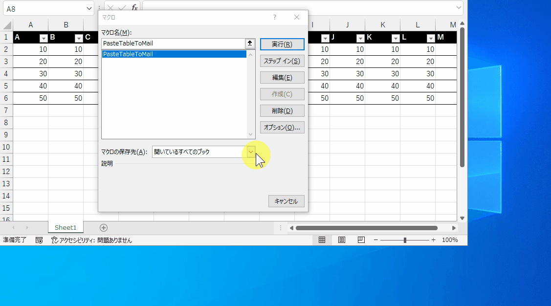Switch to Normal view icon

(322, 240)
